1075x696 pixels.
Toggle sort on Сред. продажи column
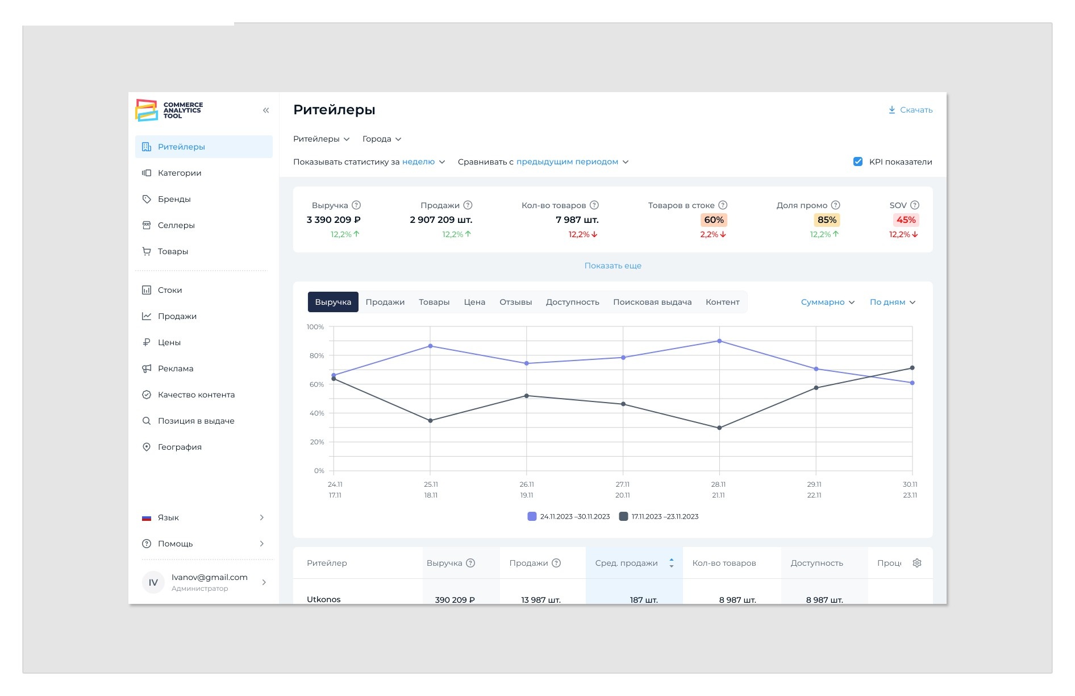(x=672, y=563)
